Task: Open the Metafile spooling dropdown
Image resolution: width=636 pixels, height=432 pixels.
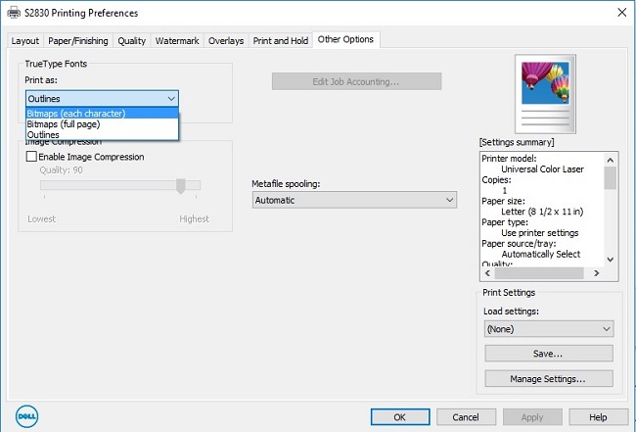Action: point(354,200)
